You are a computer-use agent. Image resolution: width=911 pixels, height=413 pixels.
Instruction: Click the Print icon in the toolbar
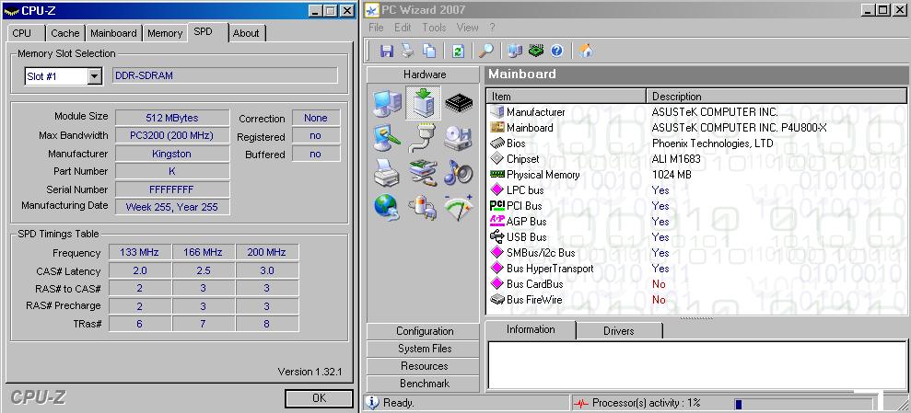pyautogui.click(x=408, y=51)
